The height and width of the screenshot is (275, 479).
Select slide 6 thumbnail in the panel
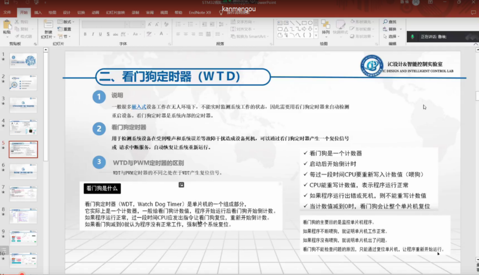coord(23,171)
